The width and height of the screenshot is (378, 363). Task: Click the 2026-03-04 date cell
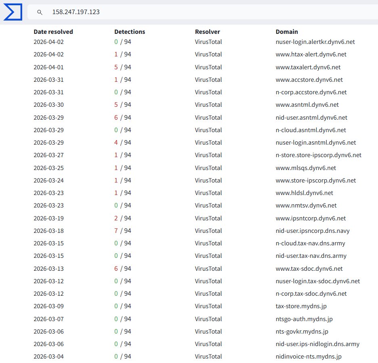pyautogui.click(x=49, y=356)
